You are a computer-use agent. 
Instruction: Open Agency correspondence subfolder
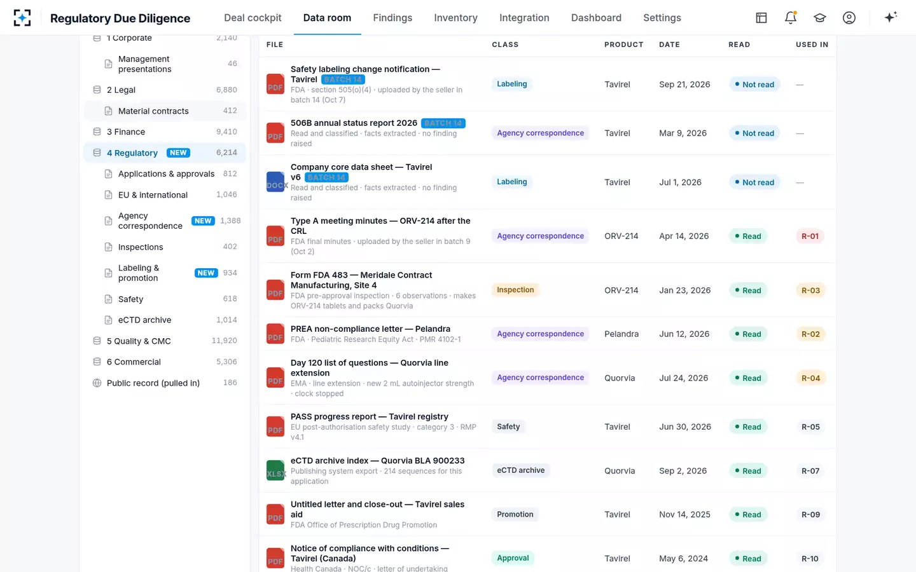click(165, 221)
